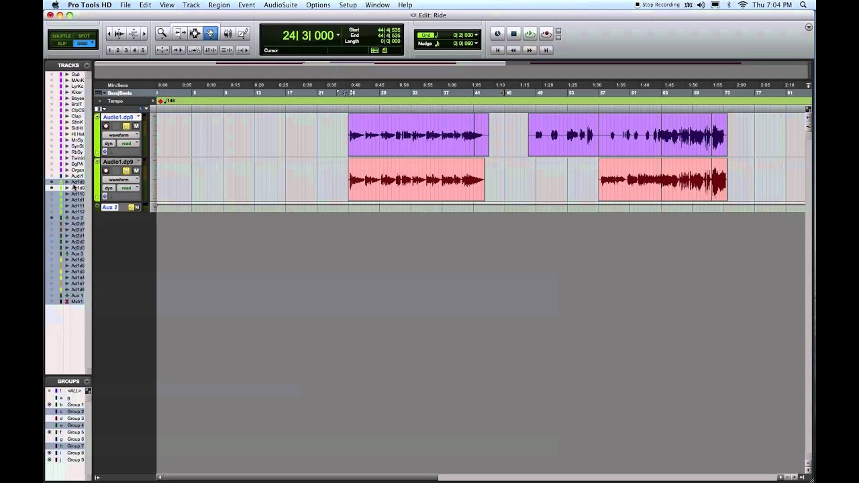Enable Shuffle edit mode
Viewport: 859px width, 483px height.
62,36
